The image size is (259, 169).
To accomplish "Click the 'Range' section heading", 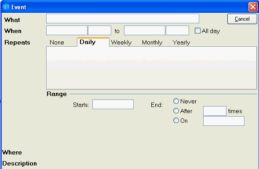I will point(57,94).
